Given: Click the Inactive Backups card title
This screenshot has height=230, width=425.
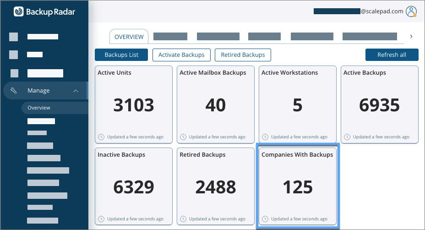Looking at the screenshot, I should tap(121, 154).
